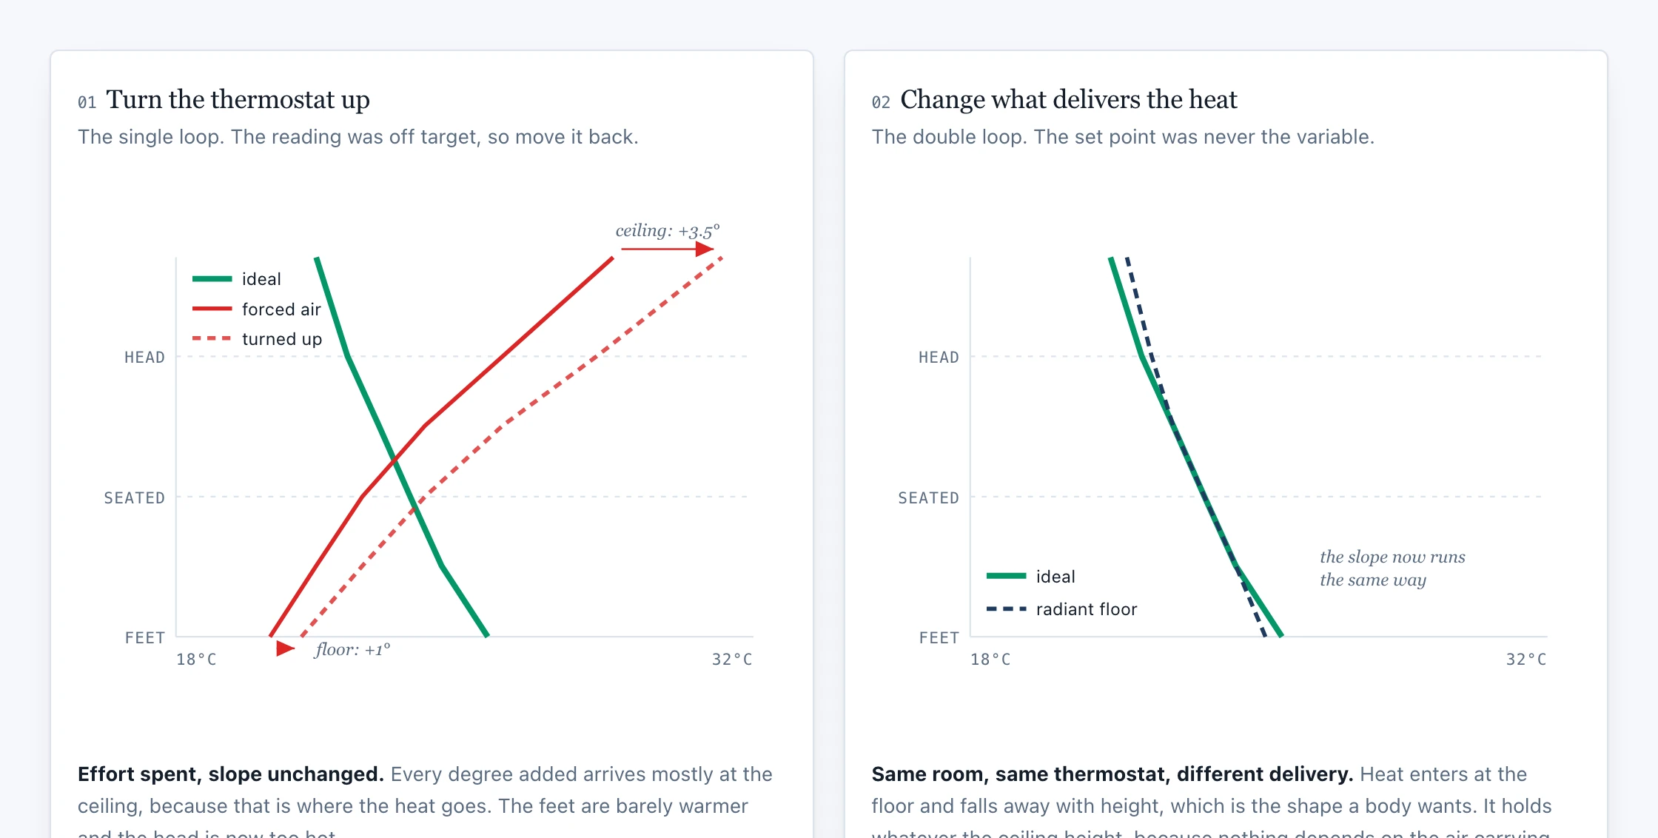Click the dashed navy radiant floor legend line
This screenshot has height=838, width=1658.
[x=1007, y=609]
